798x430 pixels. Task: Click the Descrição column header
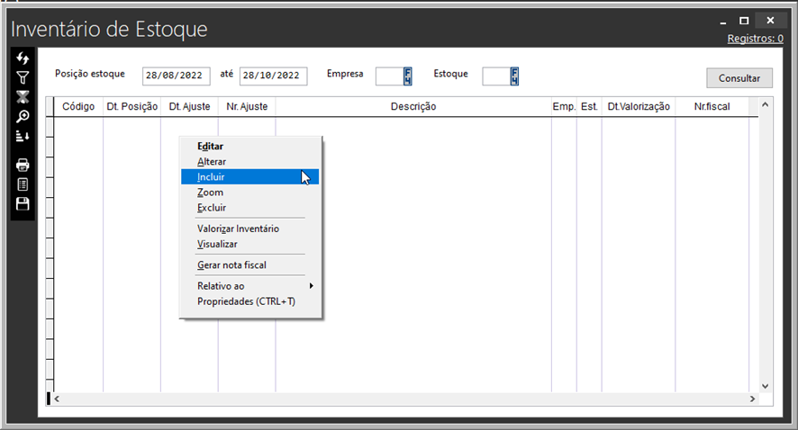[413, 107]
